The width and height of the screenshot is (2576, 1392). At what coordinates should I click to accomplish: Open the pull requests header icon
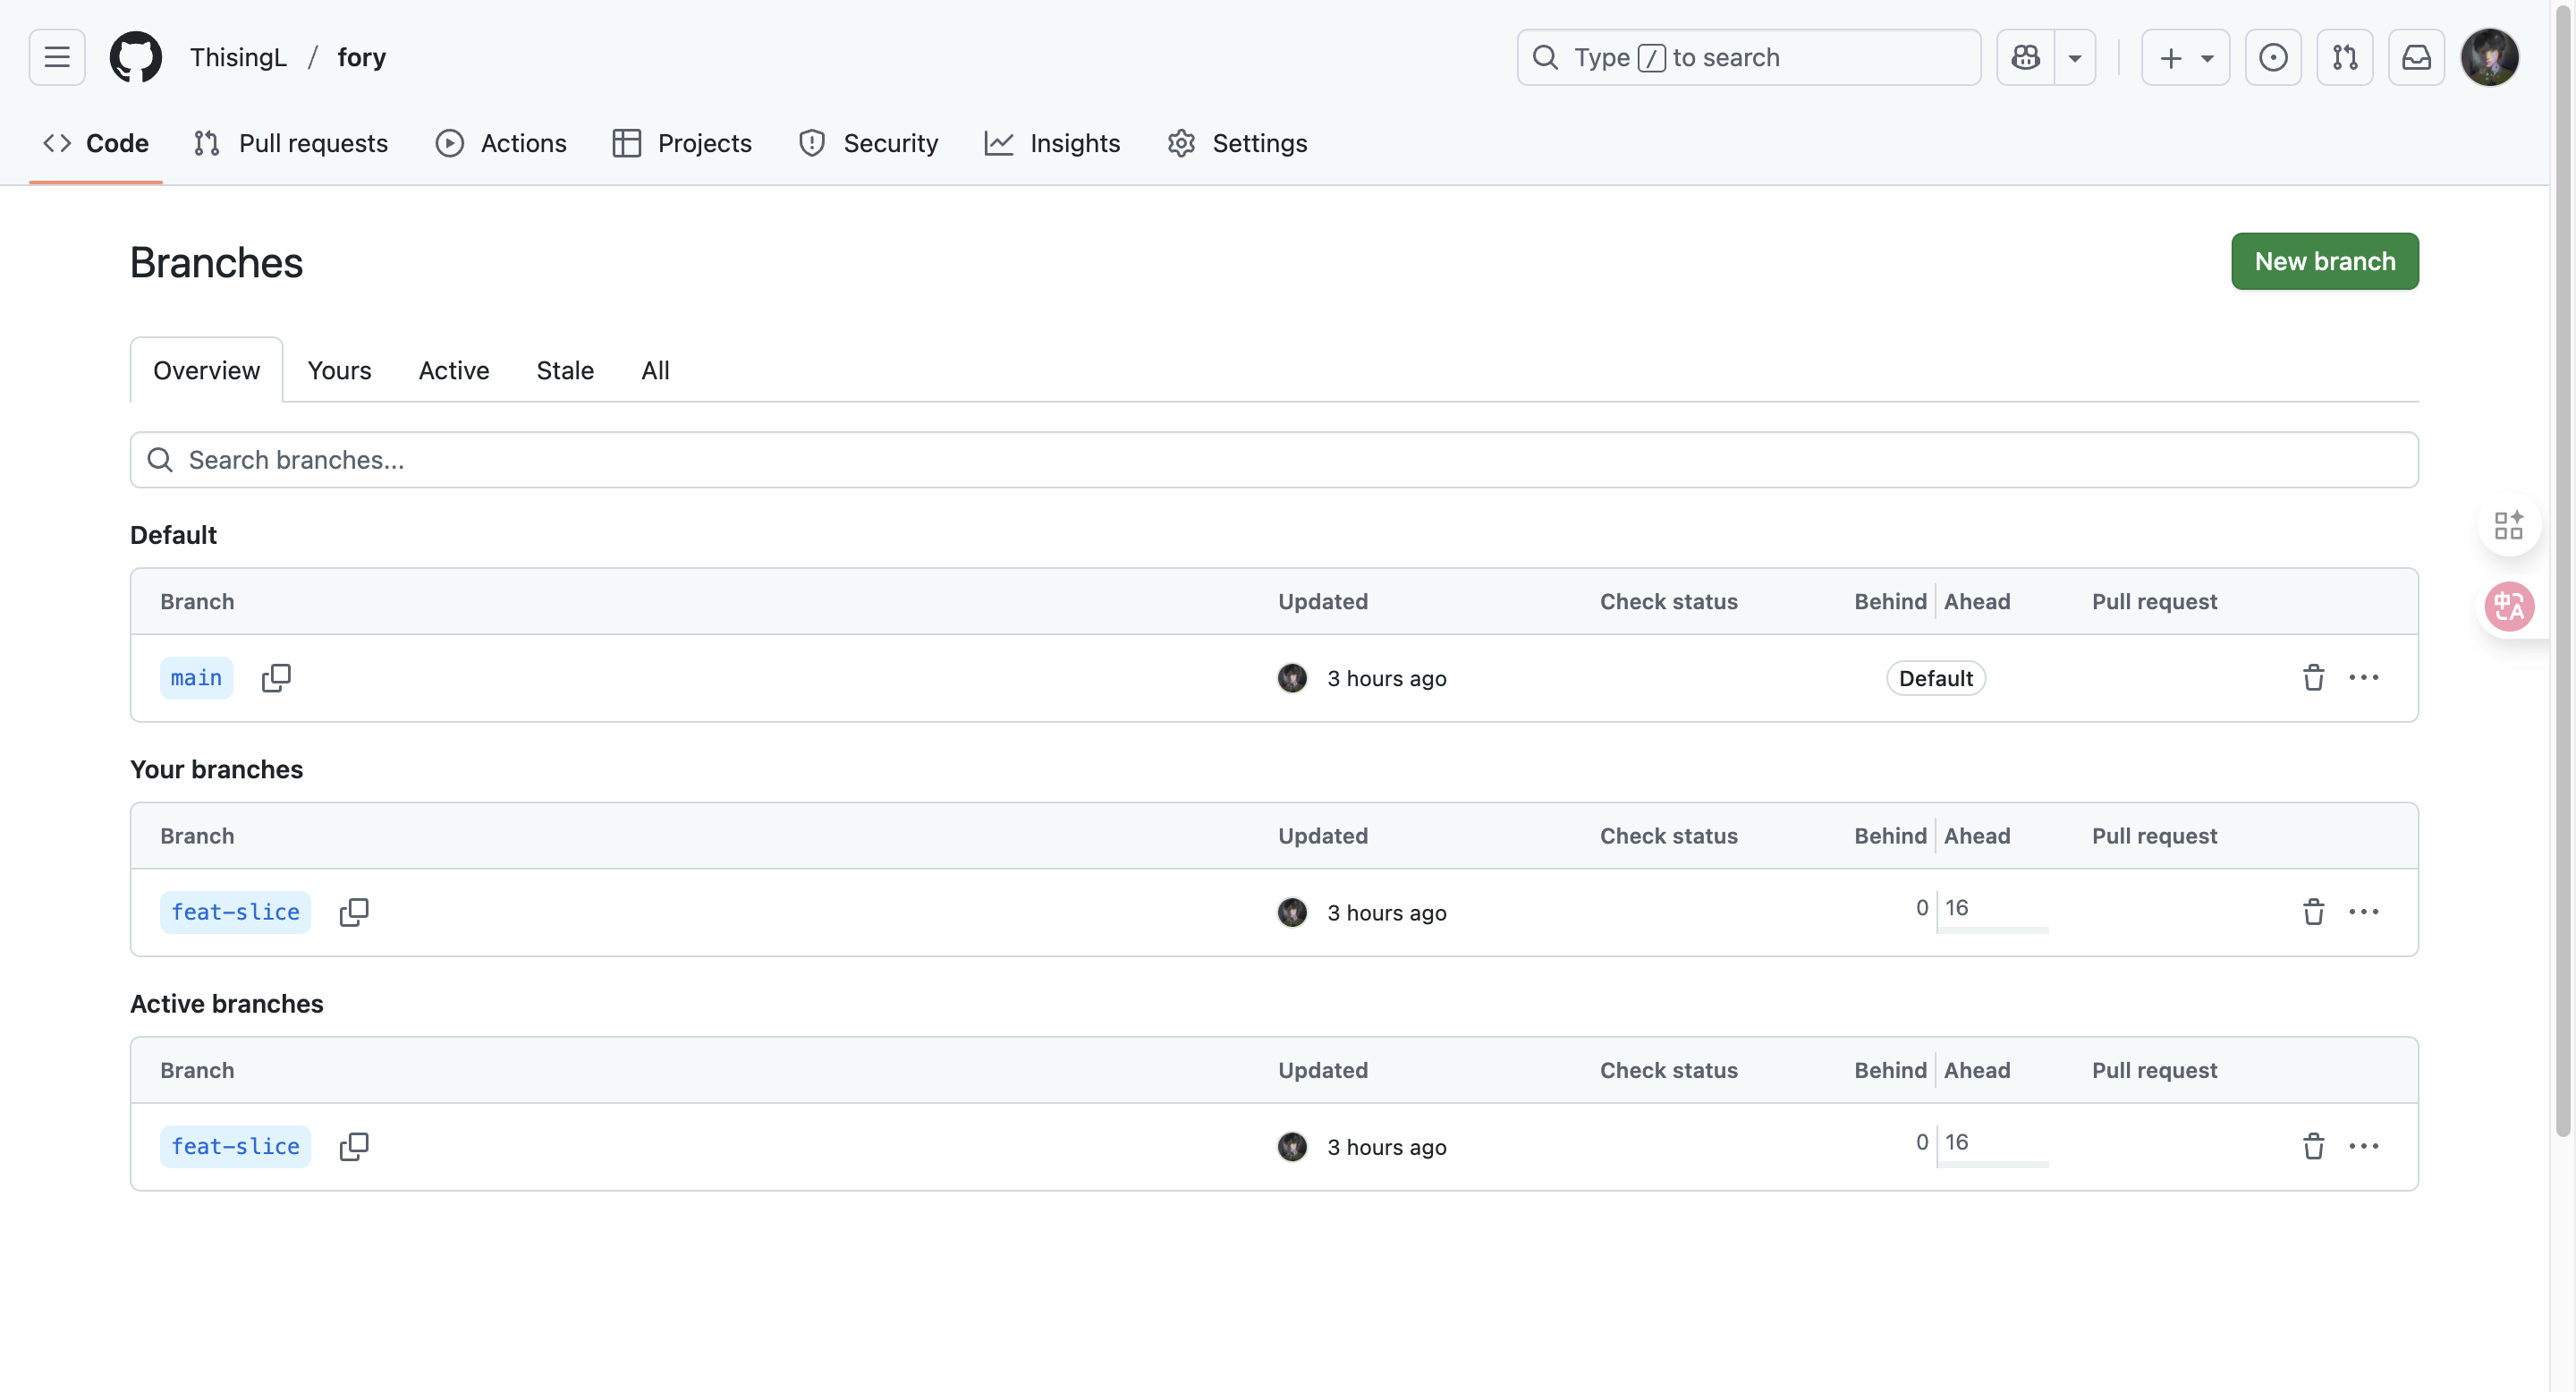pyautogui.click(x=2344, y=57)
